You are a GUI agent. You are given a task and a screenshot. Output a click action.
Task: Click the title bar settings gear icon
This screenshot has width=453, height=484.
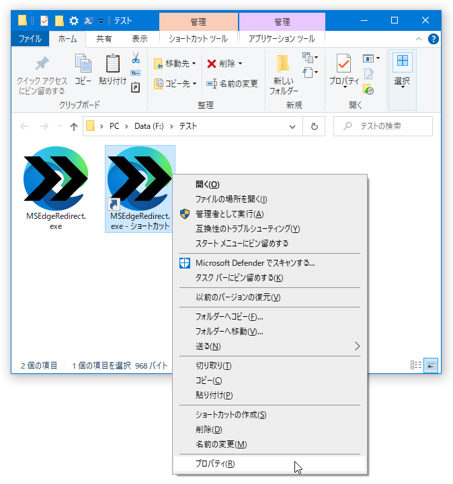coord(74,21)
